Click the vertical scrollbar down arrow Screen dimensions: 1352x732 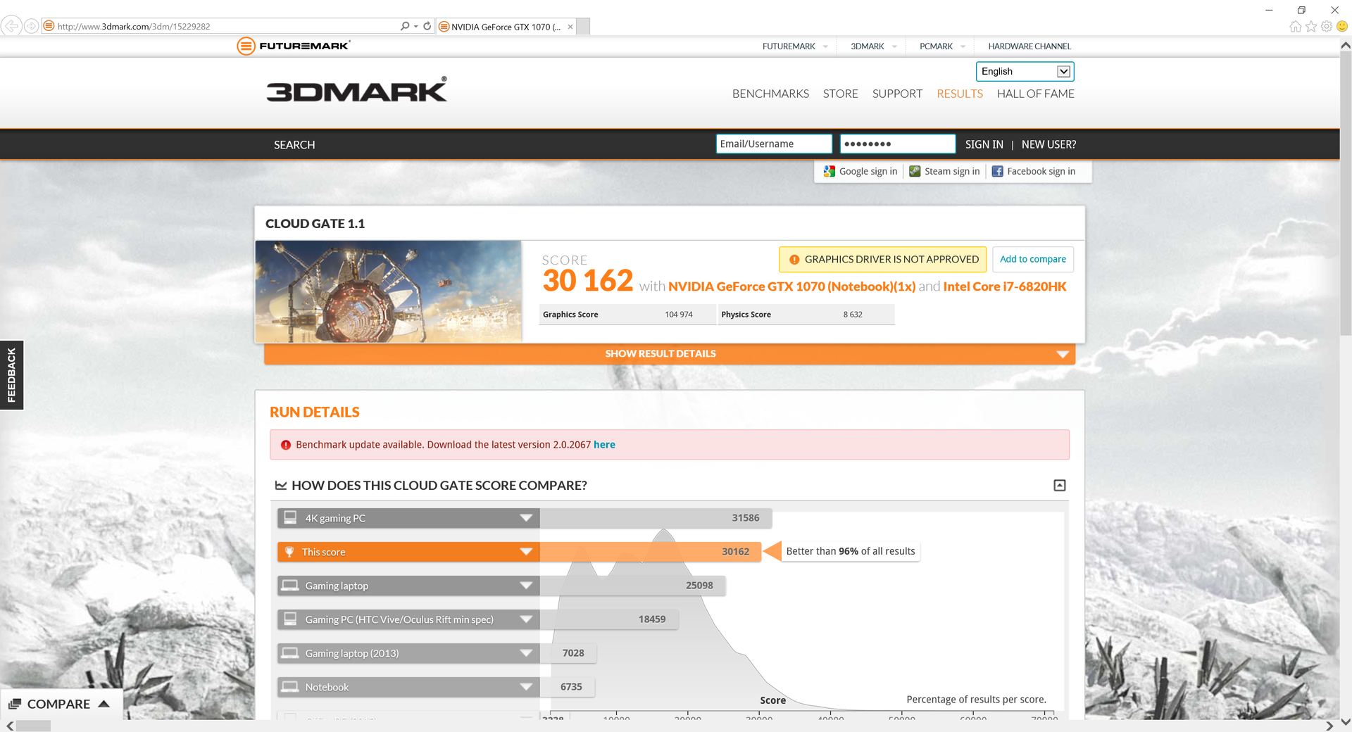click(x=1345, y=721)
